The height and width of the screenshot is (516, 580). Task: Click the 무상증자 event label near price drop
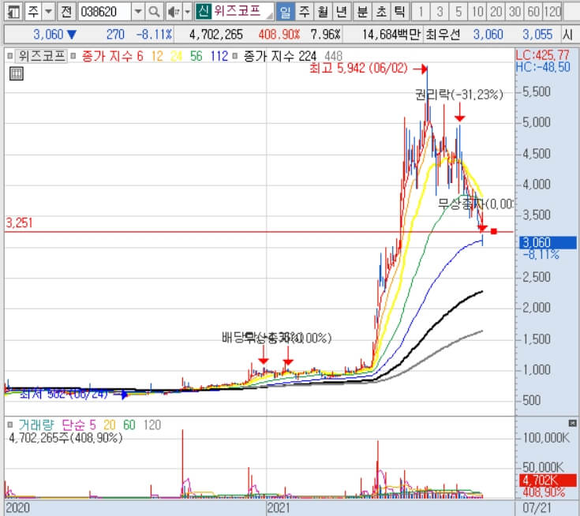[476, 204]
